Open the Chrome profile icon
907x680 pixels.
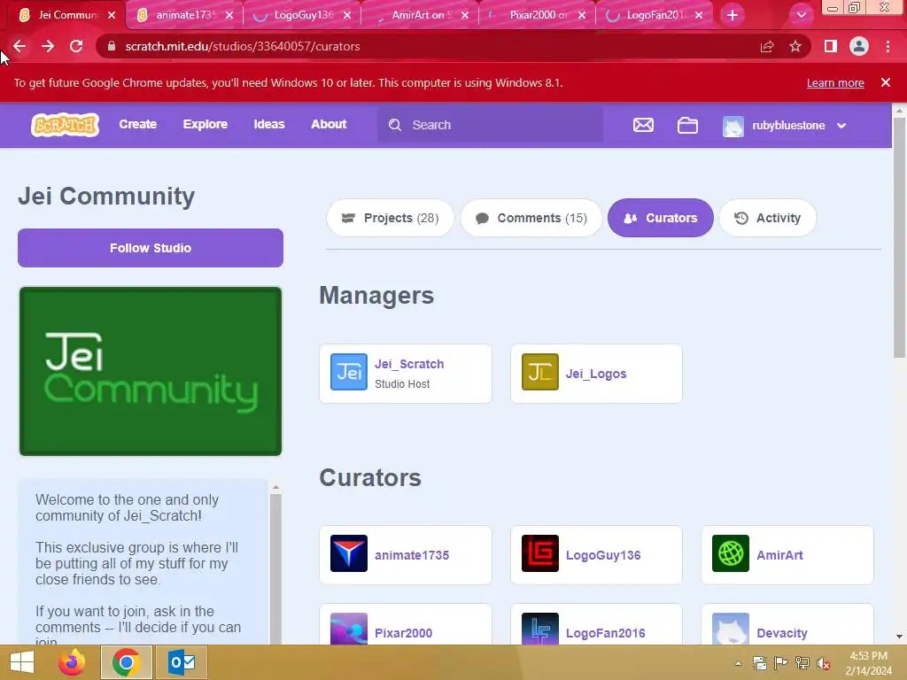pyautogui.click(x=859, y=46)
